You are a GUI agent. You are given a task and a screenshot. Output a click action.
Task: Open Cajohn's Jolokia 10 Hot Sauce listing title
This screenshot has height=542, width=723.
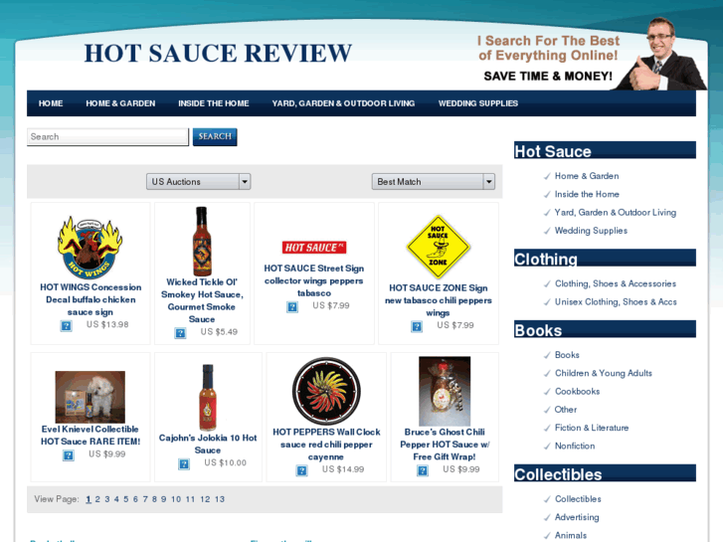tap(208, 444)
